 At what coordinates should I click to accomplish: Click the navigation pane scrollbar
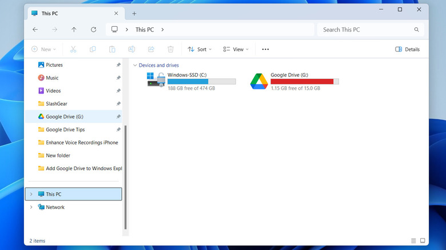pos(125,177)
